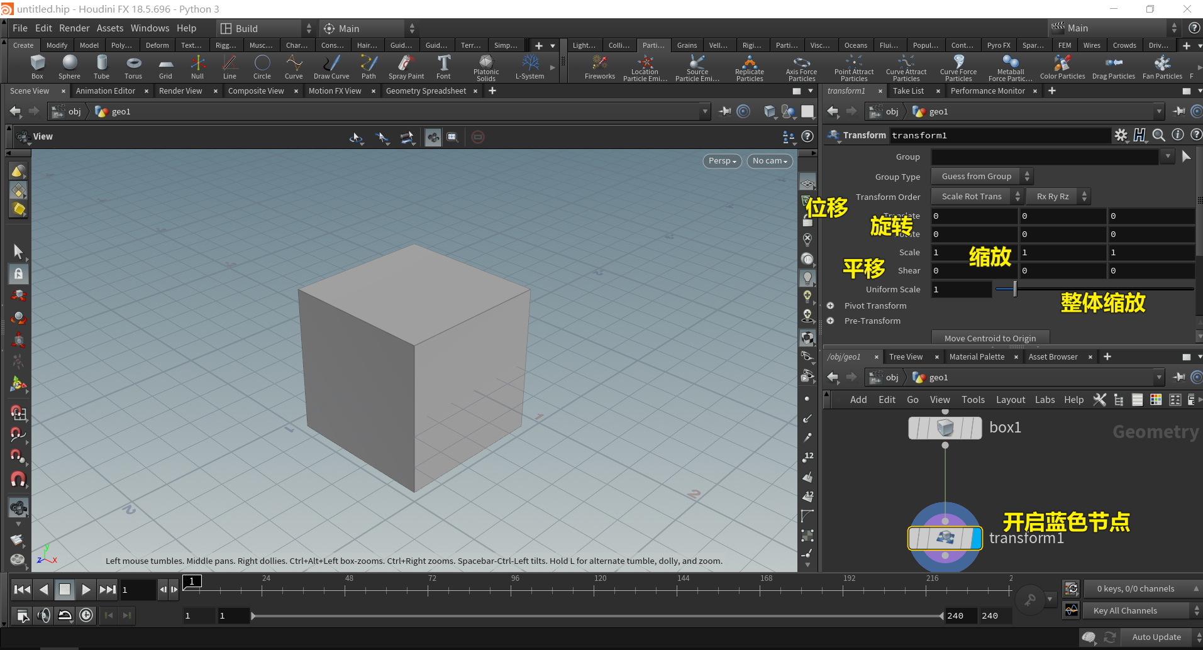The height and width of the screenshot is (650, 1203).
Task: Select the Spray Paint tool
Action: coord(406,67)
